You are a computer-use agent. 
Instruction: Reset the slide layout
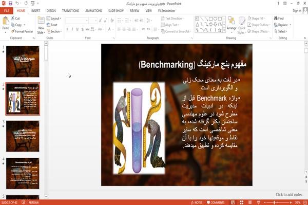tap(52, 25)
